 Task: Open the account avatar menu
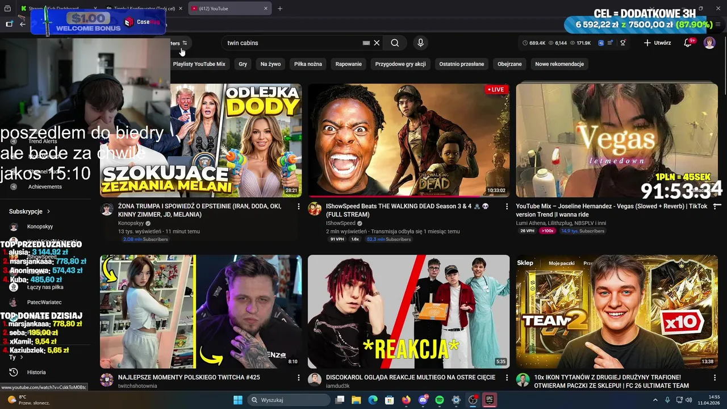[x=709, y=43]
